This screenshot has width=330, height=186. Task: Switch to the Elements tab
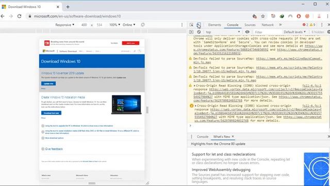214,25
